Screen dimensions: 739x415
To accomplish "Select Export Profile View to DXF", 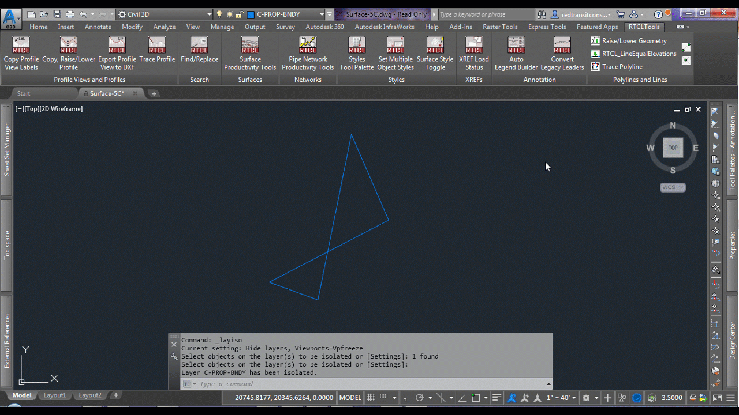I will coord(117,52).
